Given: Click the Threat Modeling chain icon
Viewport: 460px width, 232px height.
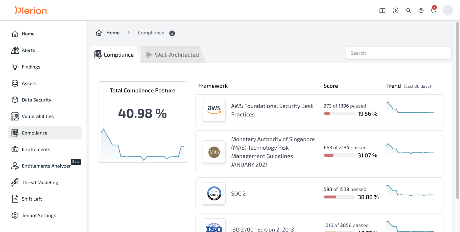Looking at the screenshot, I should tap(15, 182).
